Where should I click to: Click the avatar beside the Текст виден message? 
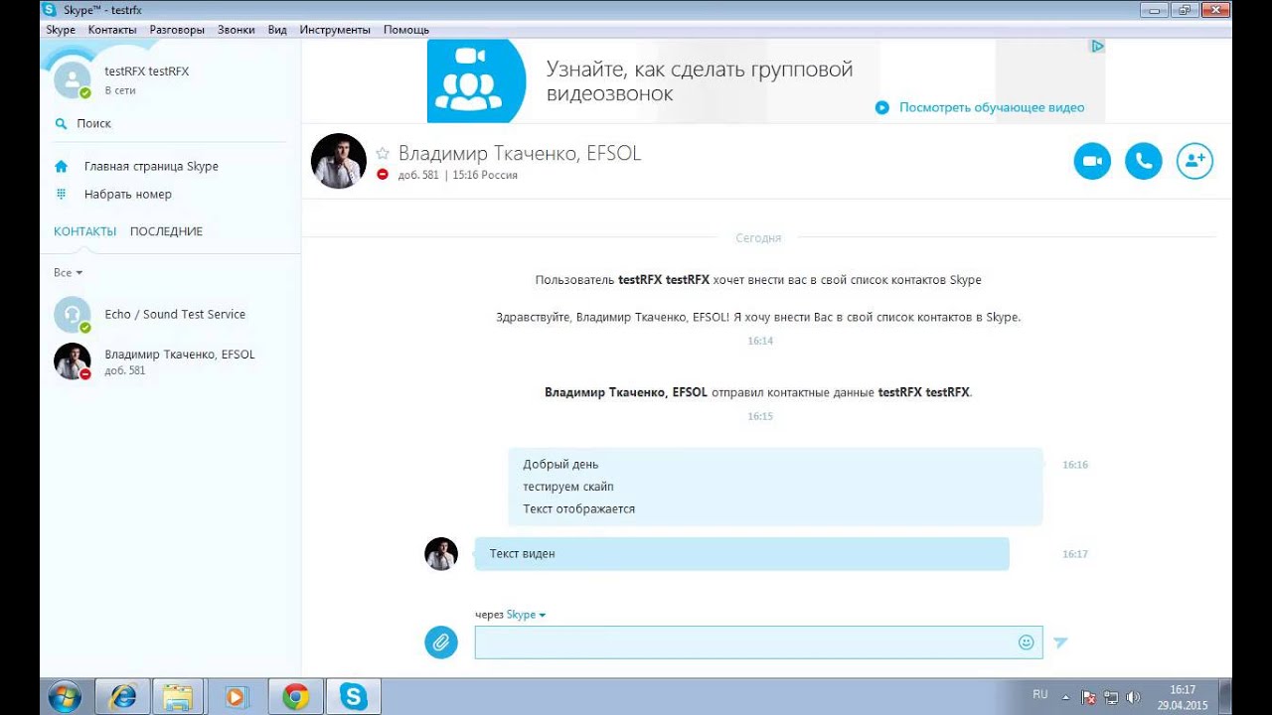(x=441, y=554)
